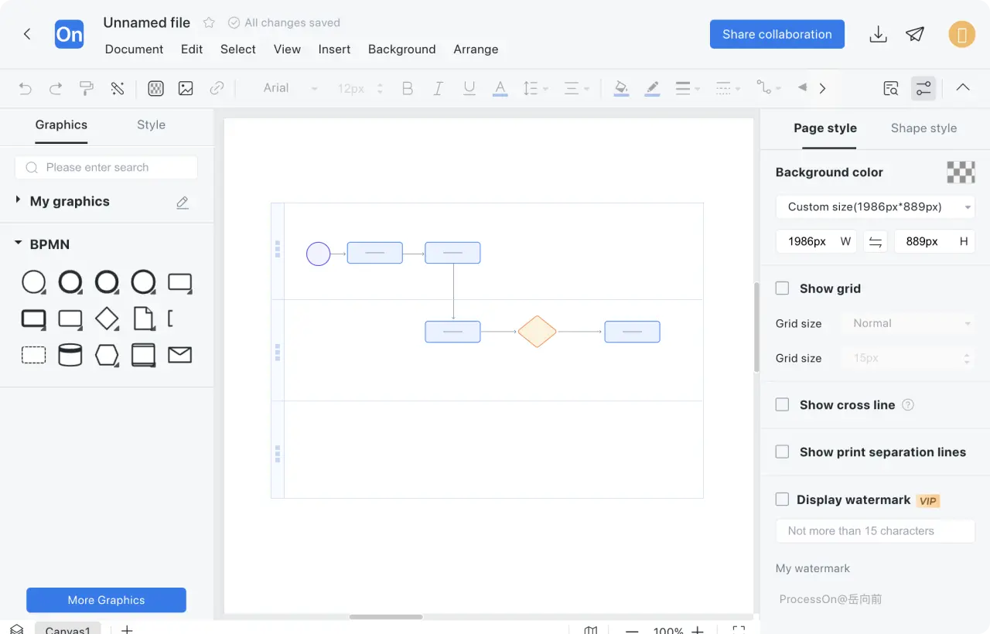This screenshot has height=634, width=990.
Task: Click the More Graphics button
Action: coord(106,600)
